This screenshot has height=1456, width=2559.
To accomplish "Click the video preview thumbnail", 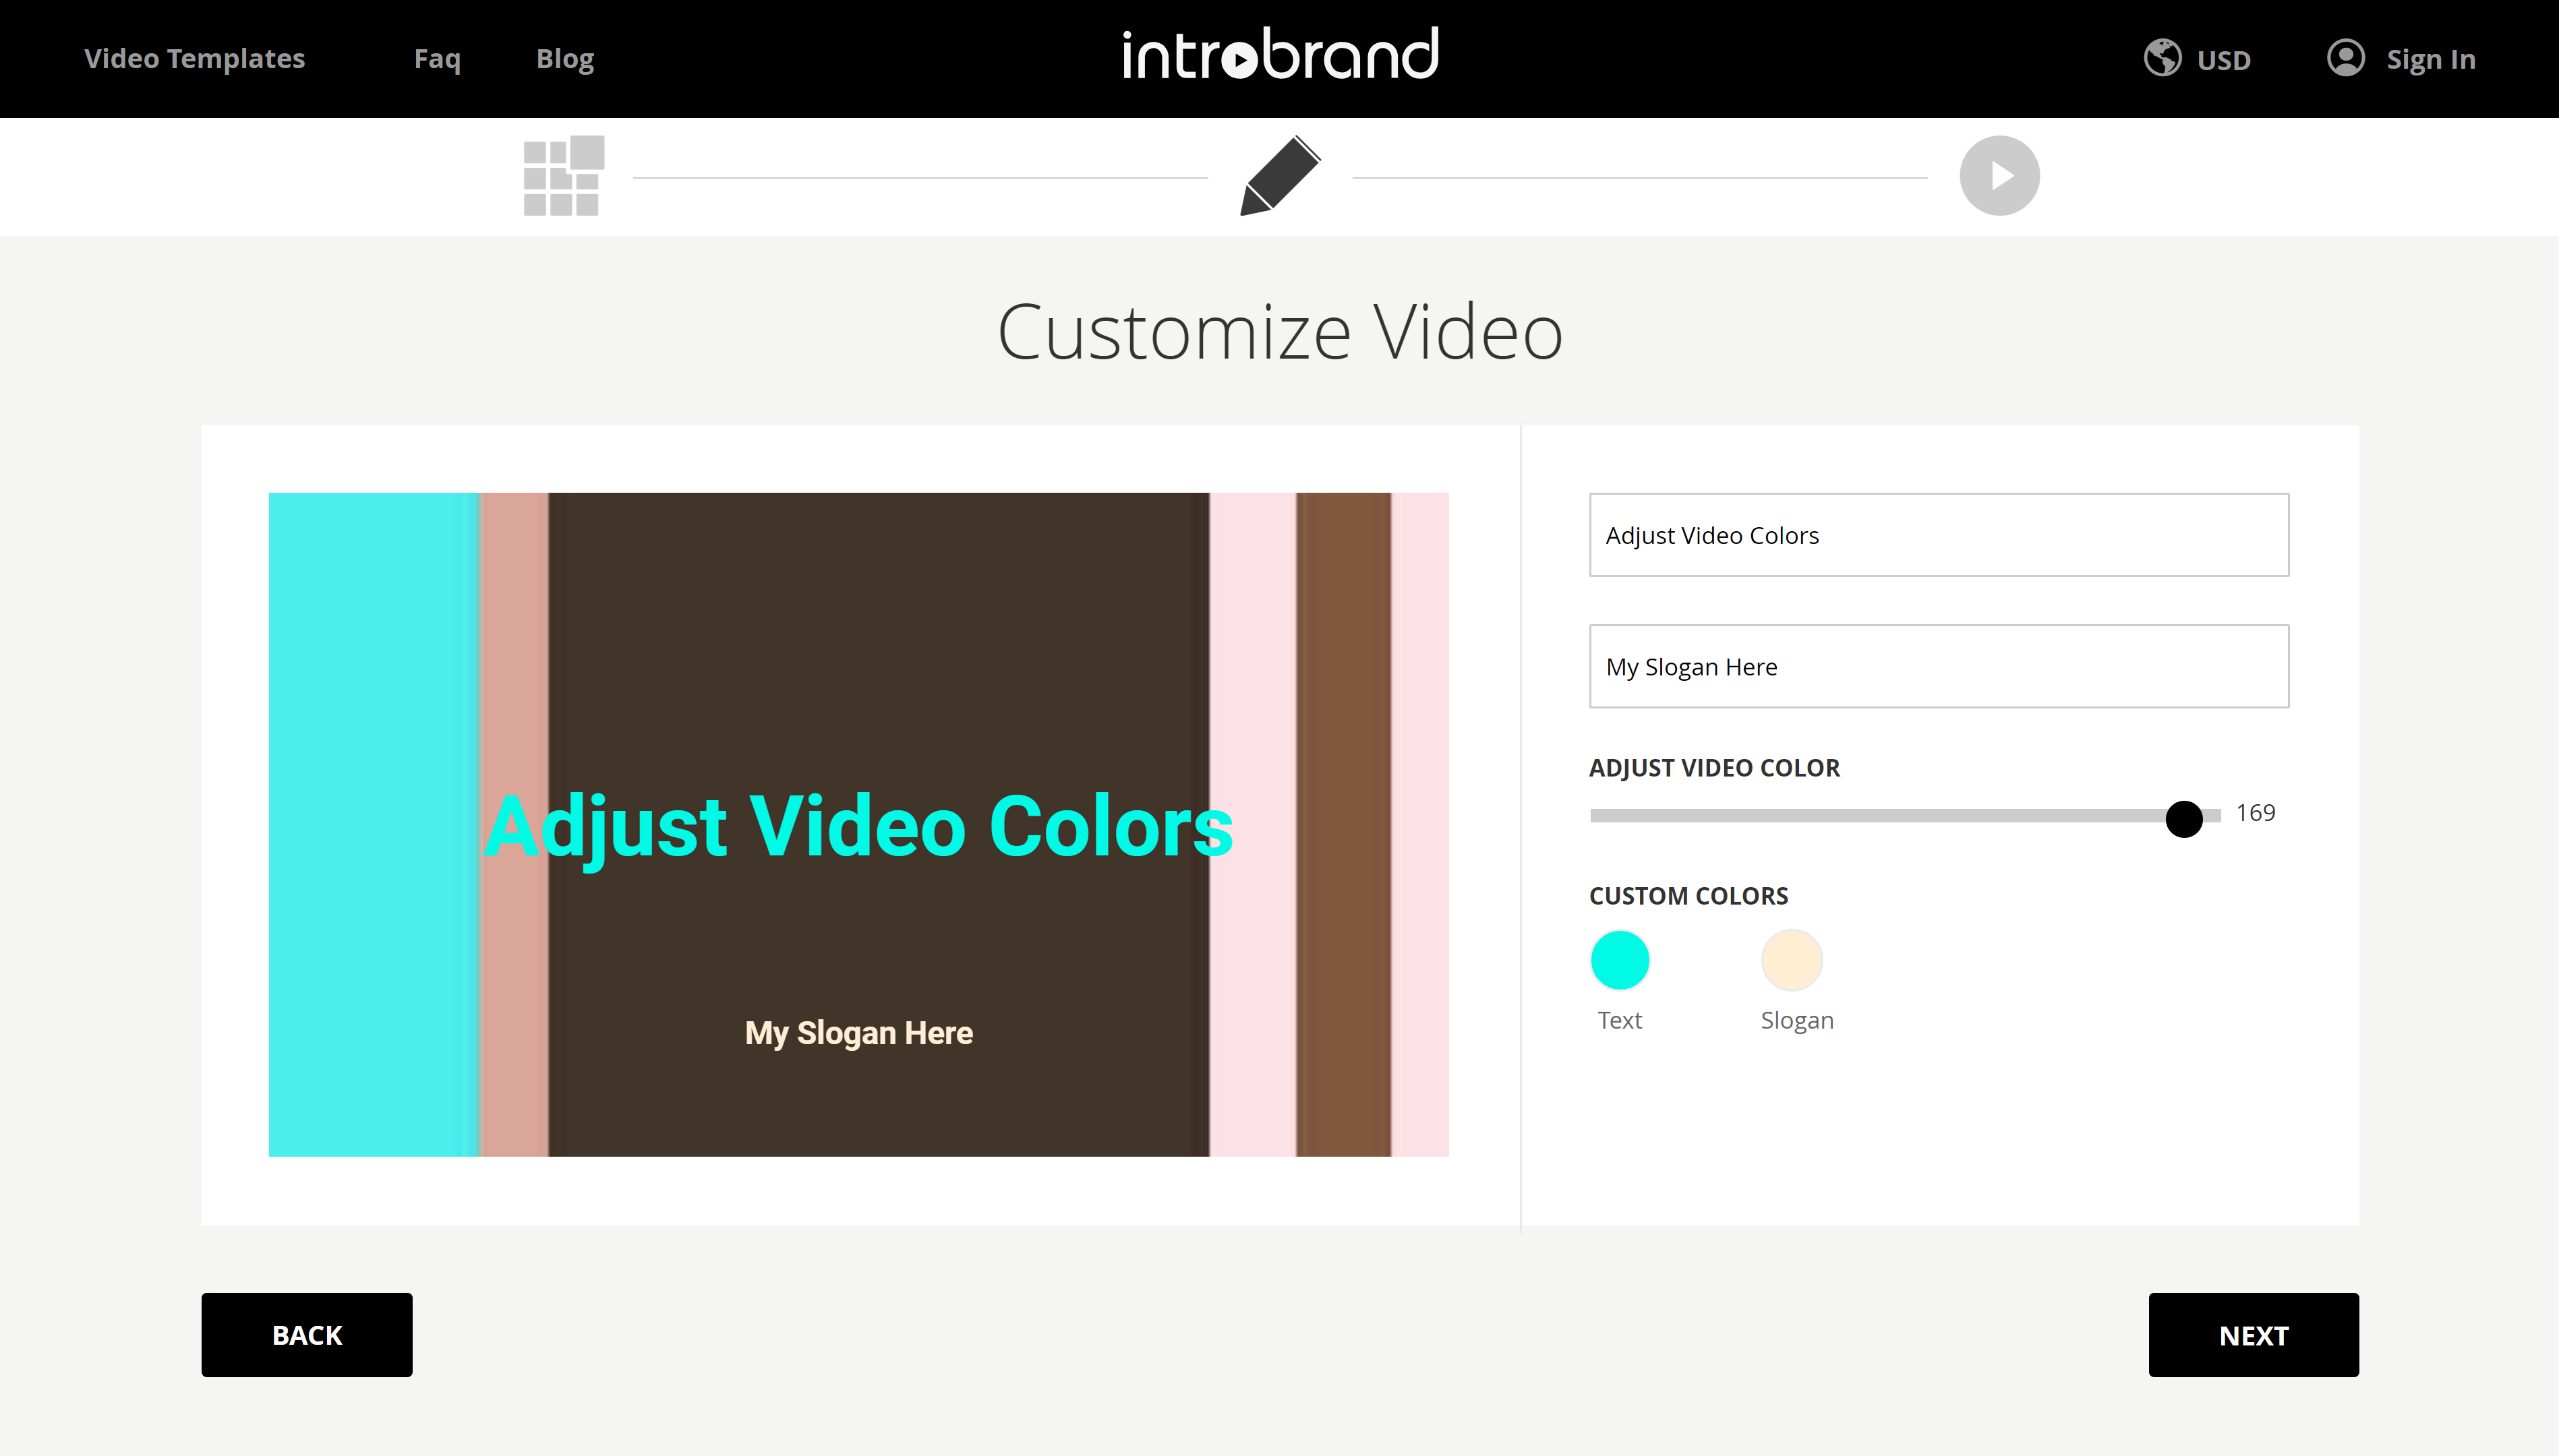I will pyautogui.click(x=858, y=824).
